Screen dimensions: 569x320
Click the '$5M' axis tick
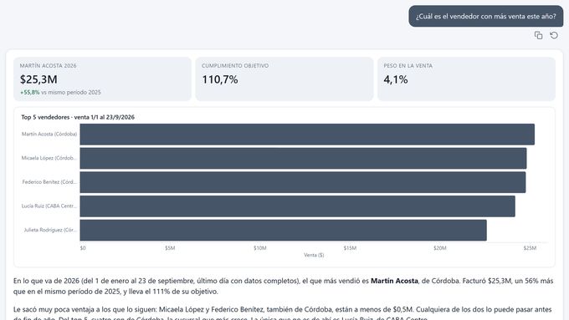[170, 248]
